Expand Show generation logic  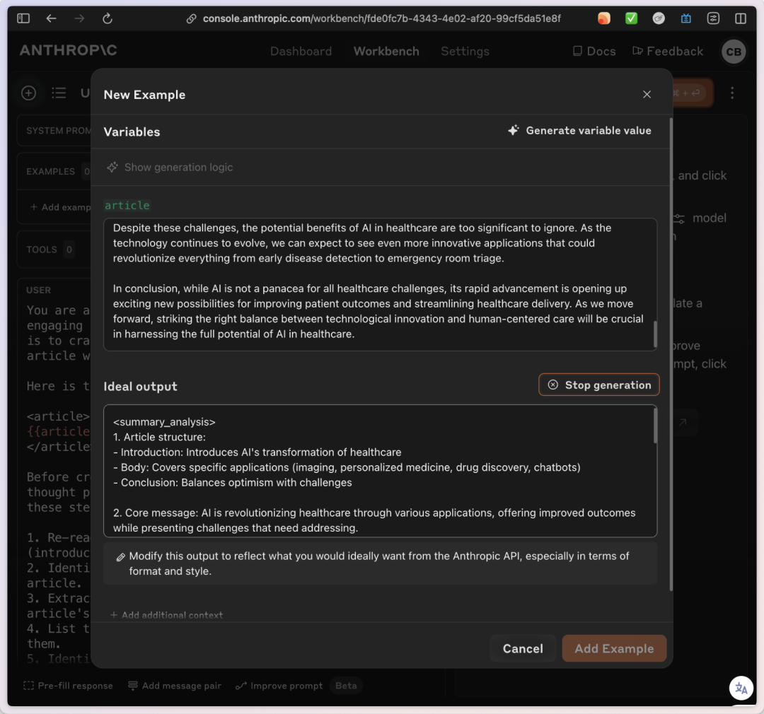coord(169,168)
